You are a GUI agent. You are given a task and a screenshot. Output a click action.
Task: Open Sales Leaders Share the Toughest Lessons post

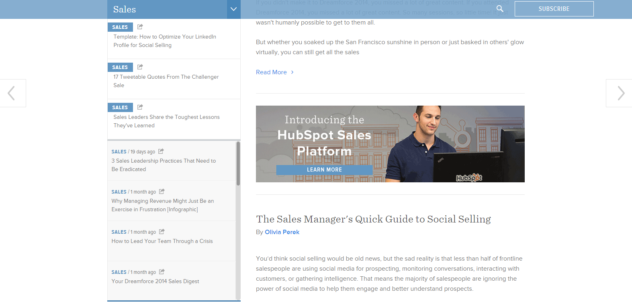click(166, 121)
